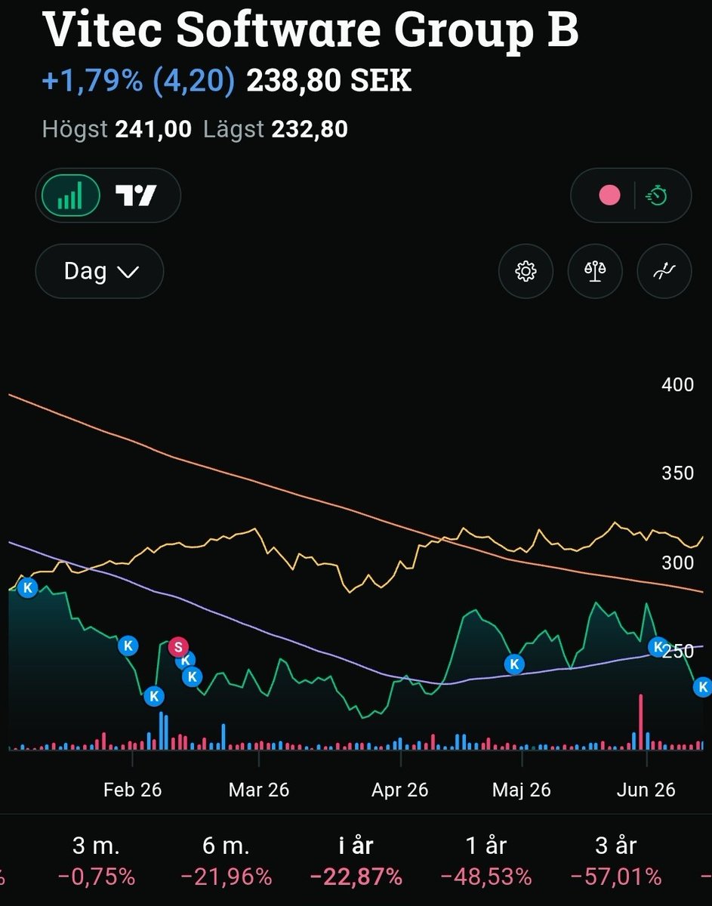Tap the K marker near Maj 26
This screenshot has height=906, width=712.
point(514,664)
